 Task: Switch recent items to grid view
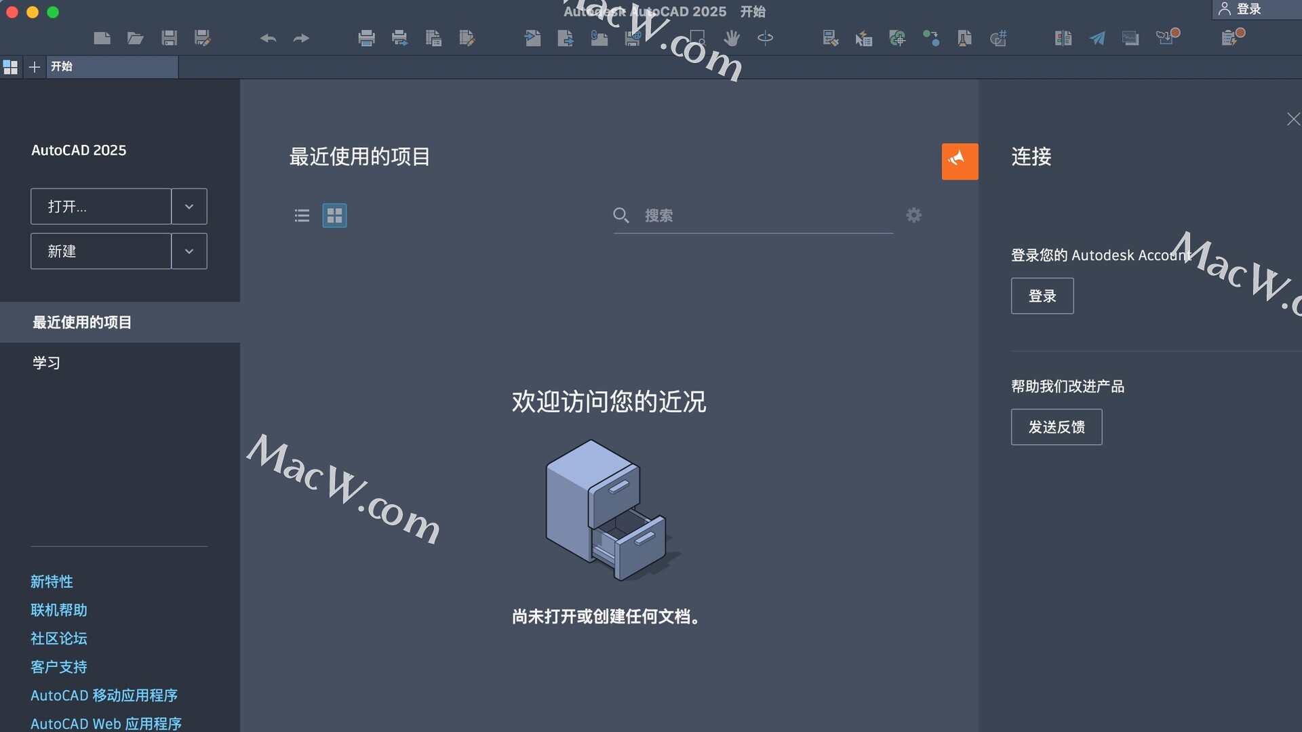coord(334,216)
